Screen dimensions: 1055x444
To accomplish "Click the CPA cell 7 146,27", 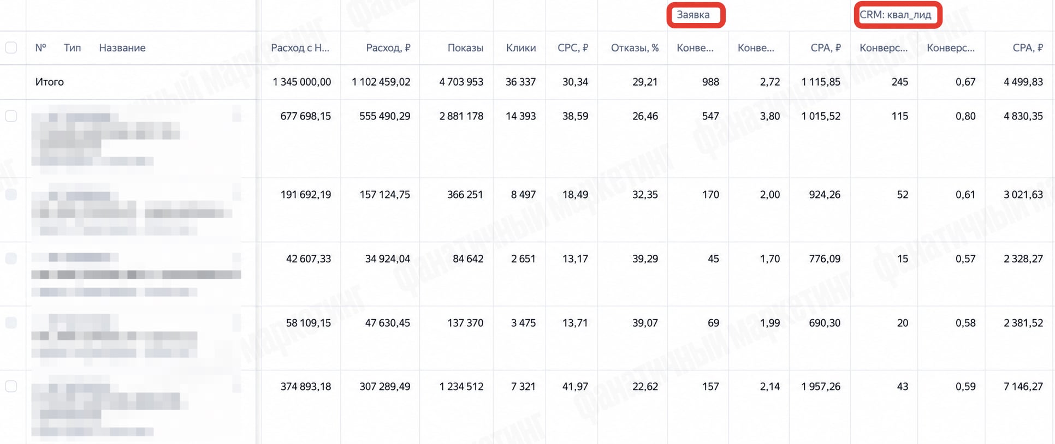I will click(1023, 387).
